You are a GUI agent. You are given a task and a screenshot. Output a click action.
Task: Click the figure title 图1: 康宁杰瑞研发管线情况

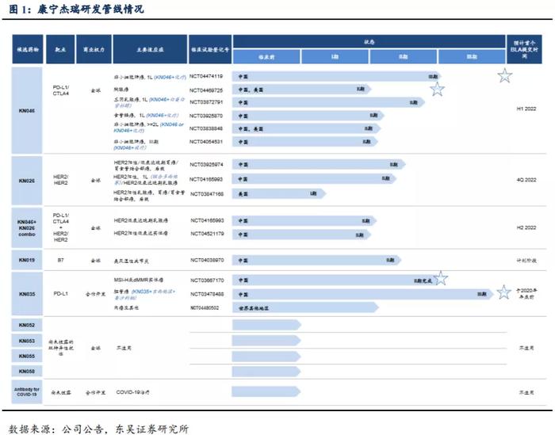coord(76,9)
